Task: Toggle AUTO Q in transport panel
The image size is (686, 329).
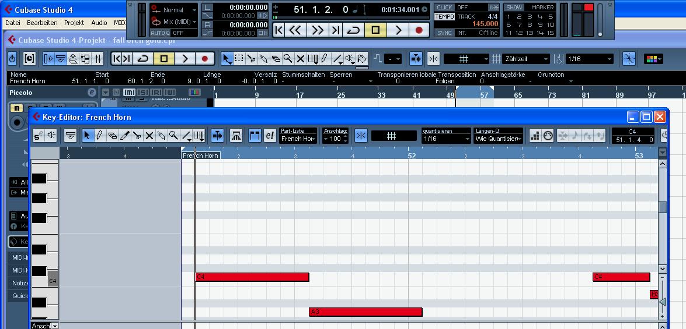Action: coord(160,33)
